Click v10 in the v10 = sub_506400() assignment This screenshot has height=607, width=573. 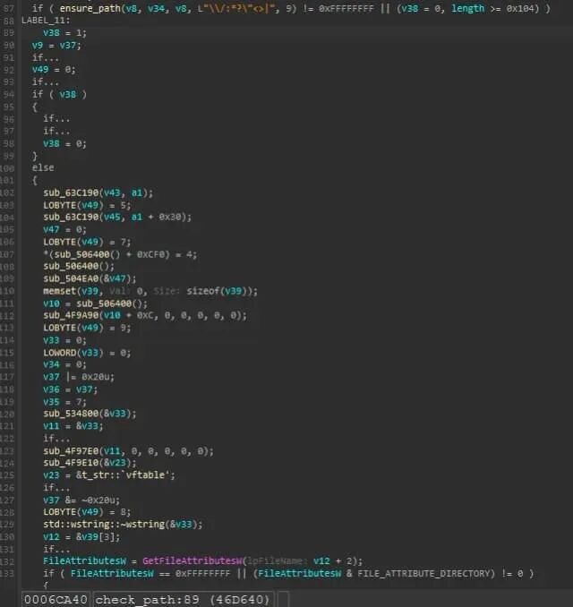(51, 303)
